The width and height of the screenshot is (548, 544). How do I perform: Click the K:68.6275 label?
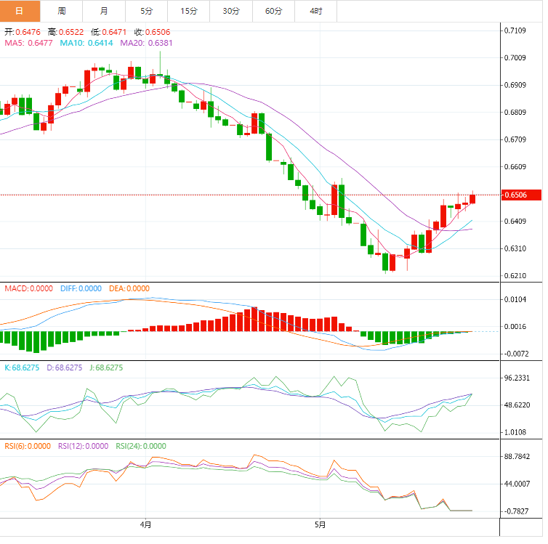pos(22,368)
